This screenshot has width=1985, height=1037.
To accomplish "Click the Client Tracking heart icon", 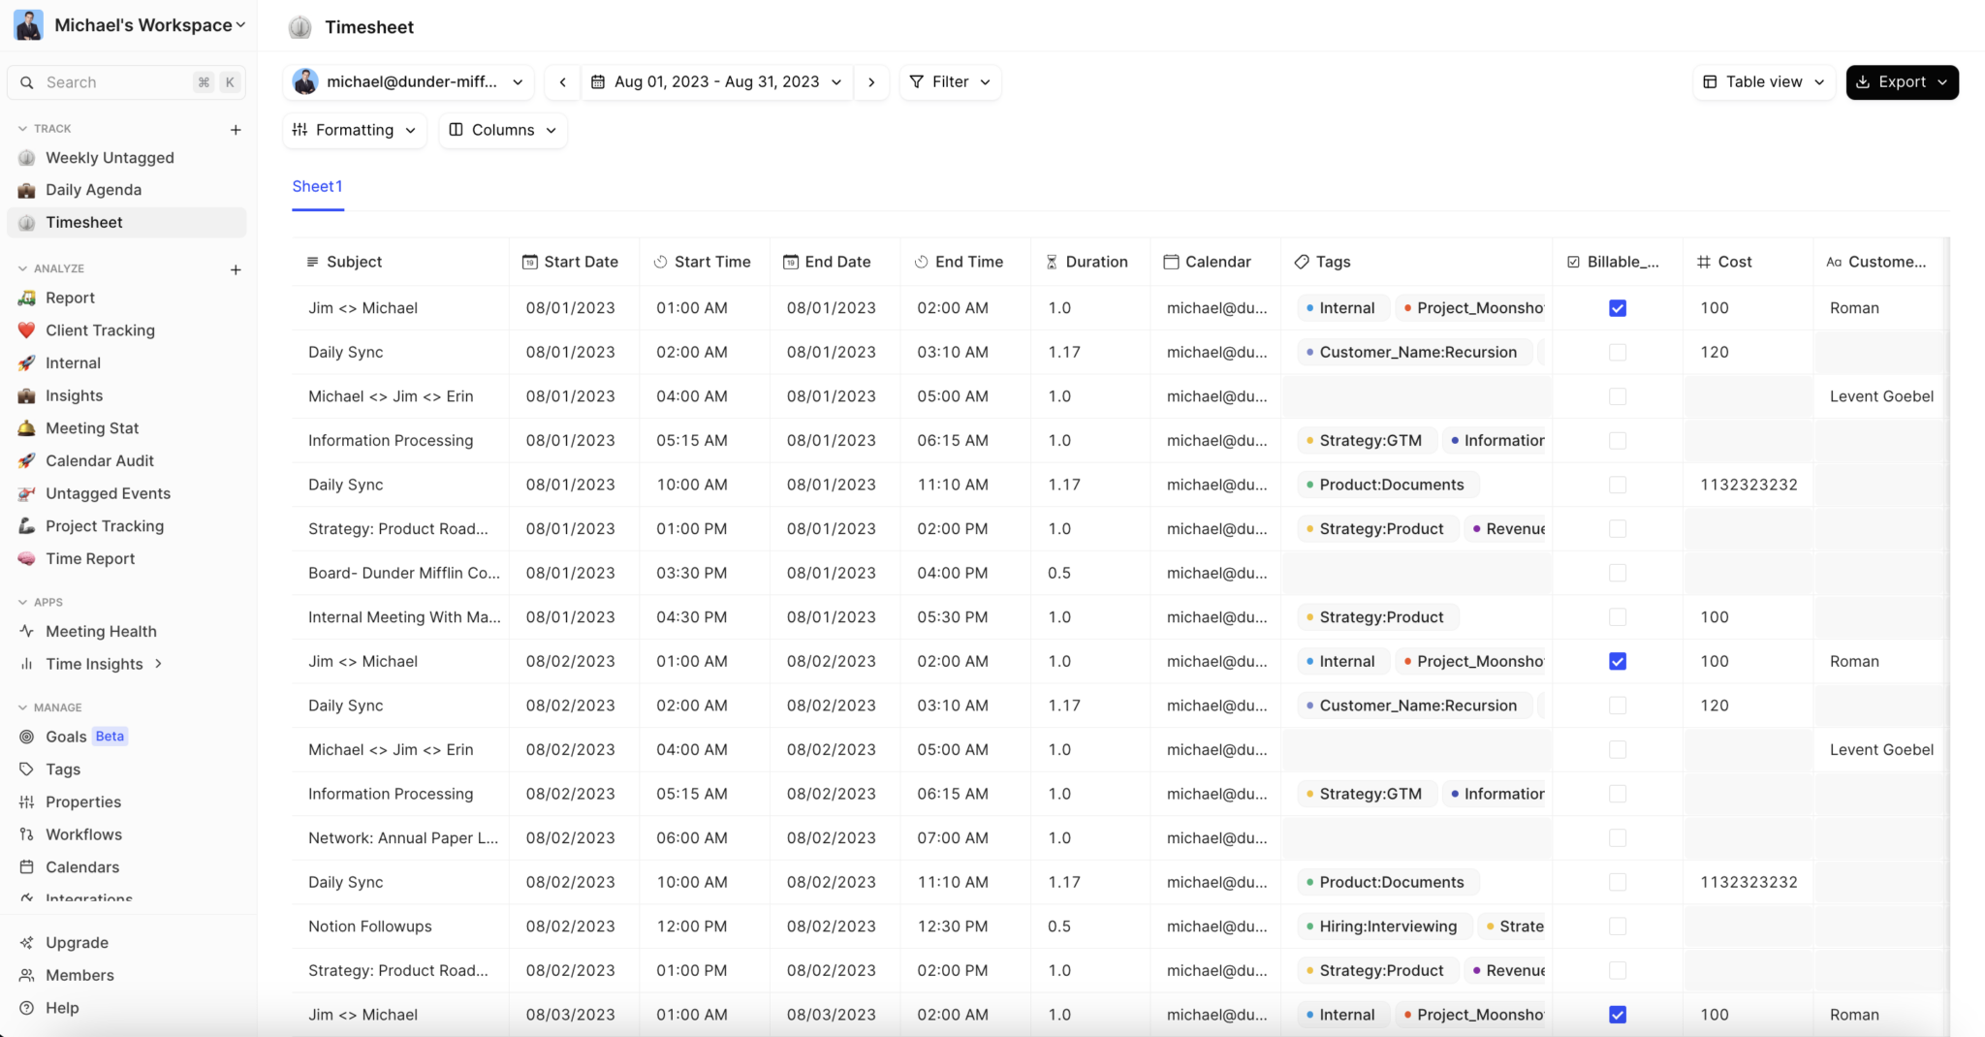I will 26,330.
